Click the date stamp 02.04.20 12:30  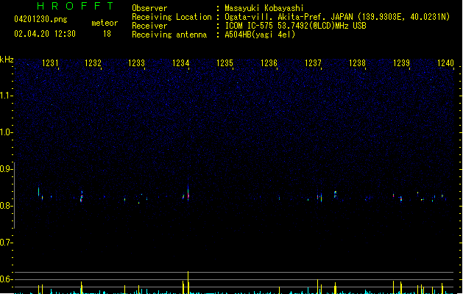[x=45, y=34]
